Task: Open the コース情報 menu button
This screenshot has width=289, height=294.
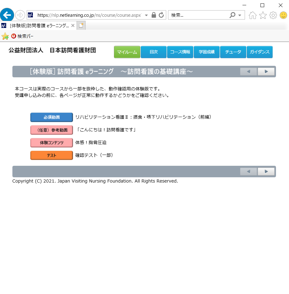Action: click(x=180, y=52)
